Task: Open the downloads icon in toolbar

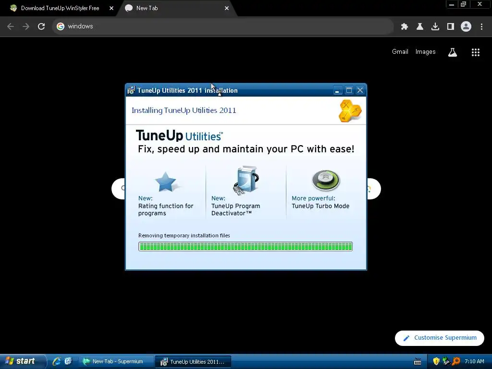Action: (x=435, y=26)
